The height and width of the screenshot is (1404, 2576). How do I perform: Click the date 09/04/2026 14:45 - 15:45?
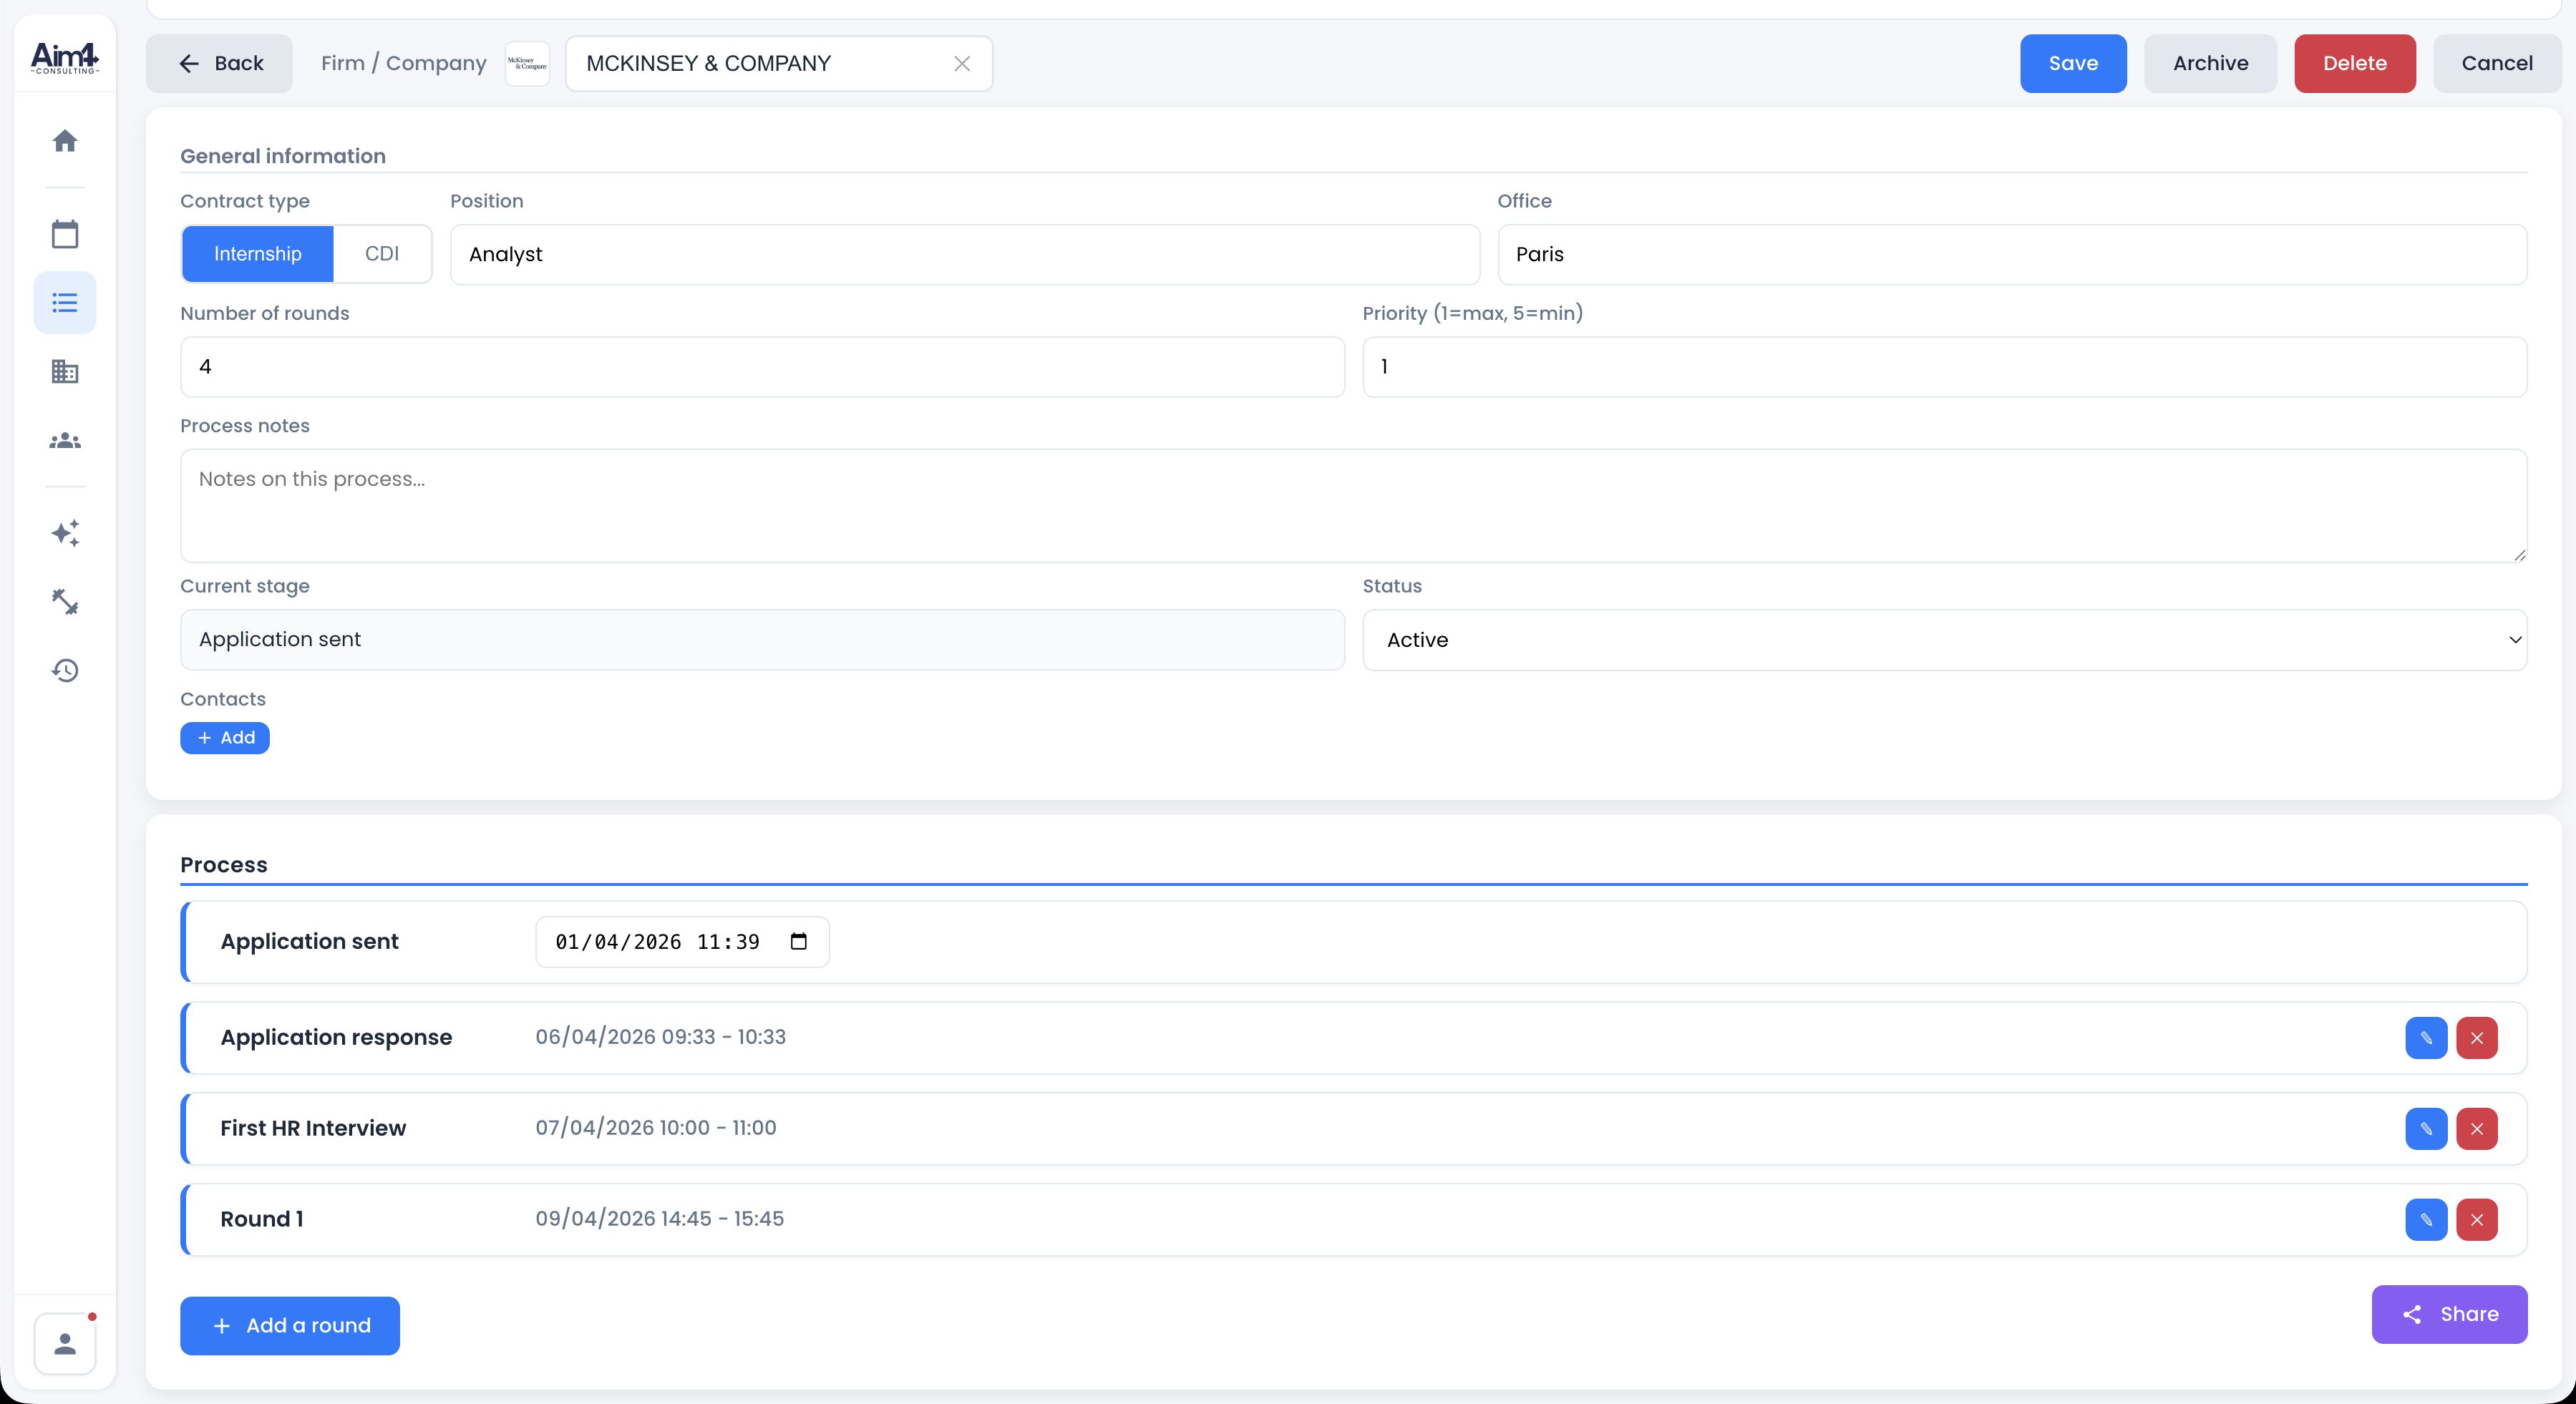(x=659, y=1219)
